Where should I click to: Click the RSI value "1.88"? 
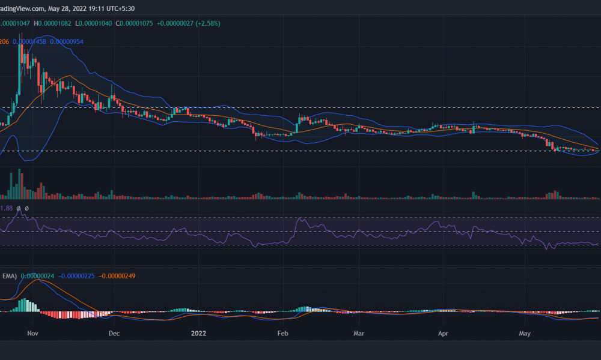(x=6, y=208)
